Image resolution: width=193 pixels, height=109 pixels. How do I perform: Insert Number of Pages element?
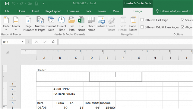point(40,24)
